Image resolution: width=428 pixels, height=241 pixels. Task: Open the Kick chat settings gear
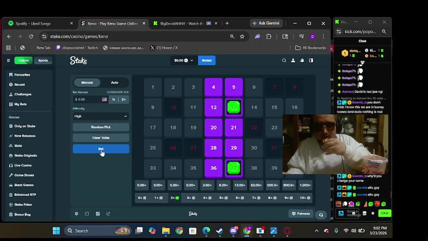(373, 213)
